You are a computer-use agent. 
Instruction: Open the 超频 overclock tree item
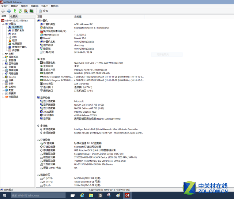pos(13,41)
